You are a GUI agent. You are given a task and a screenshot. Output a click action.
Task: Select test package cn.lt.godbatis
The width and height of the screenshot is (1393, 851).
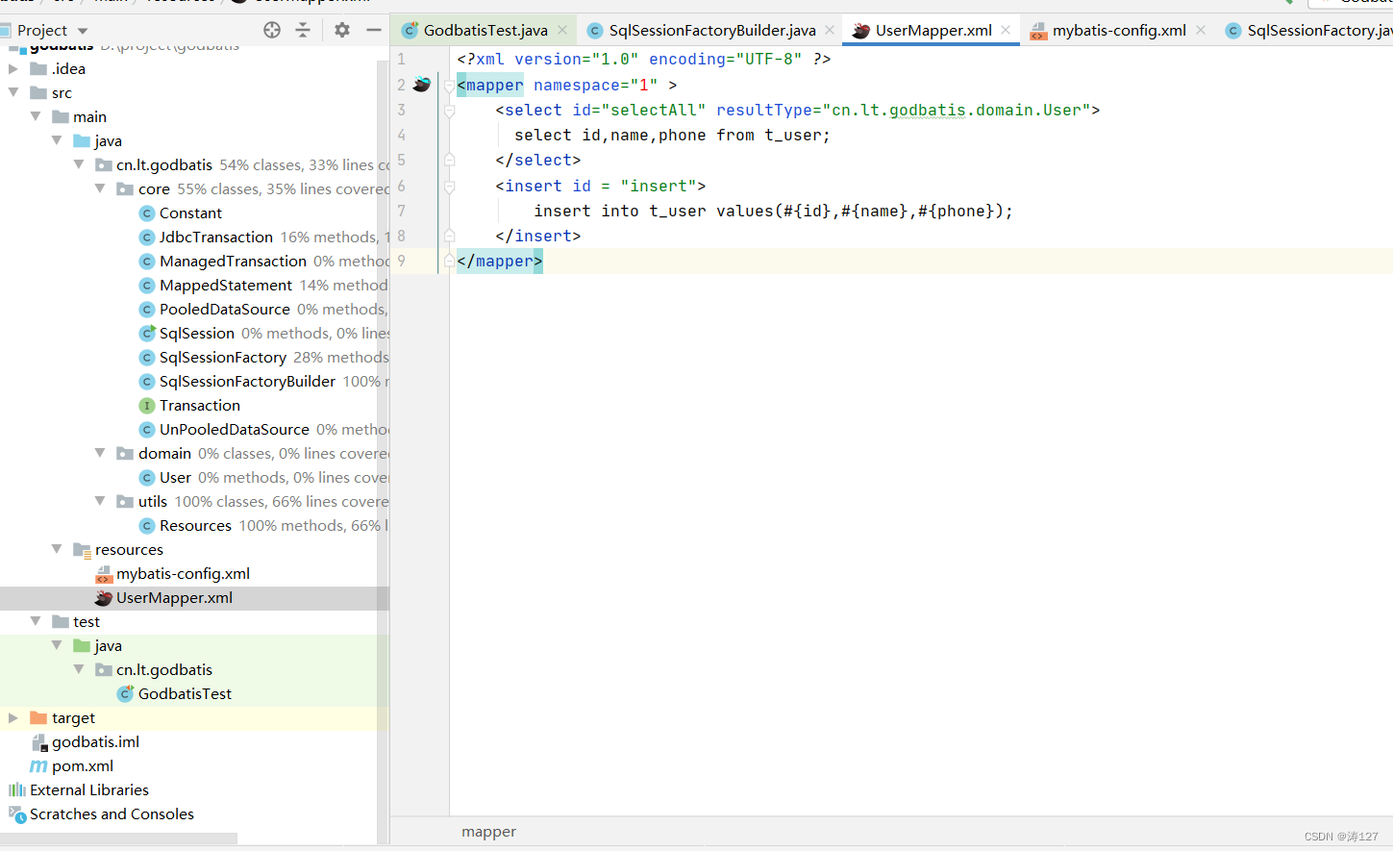pos(164,669)
